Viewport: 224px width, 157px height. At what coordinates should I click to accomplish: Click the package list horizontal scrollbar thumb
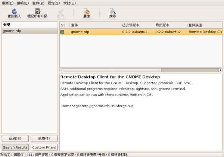click(112, 70)
